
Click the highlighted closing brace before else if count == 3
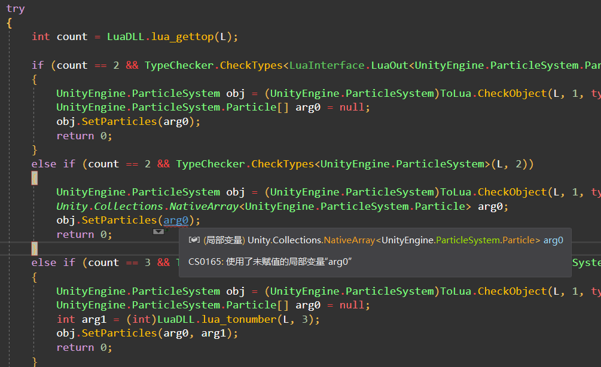click(35, 249)
